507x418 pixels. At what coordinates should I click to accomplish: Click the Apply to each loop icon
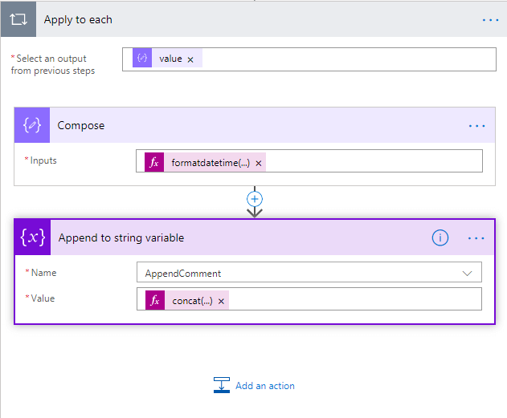point(18,19)
